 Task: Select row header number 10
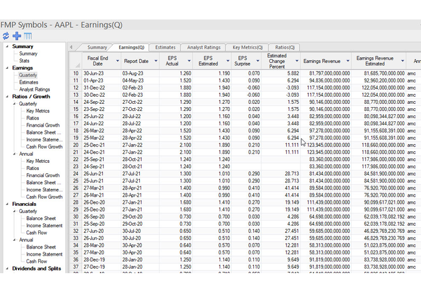point(76,73)
